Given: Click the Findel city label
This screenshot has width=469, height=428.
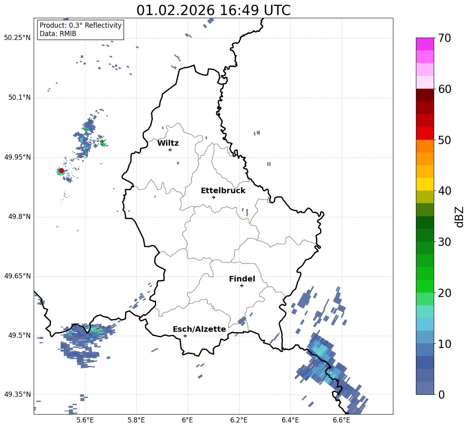Looking at the screenshot, I should click(x=242, y=279).
